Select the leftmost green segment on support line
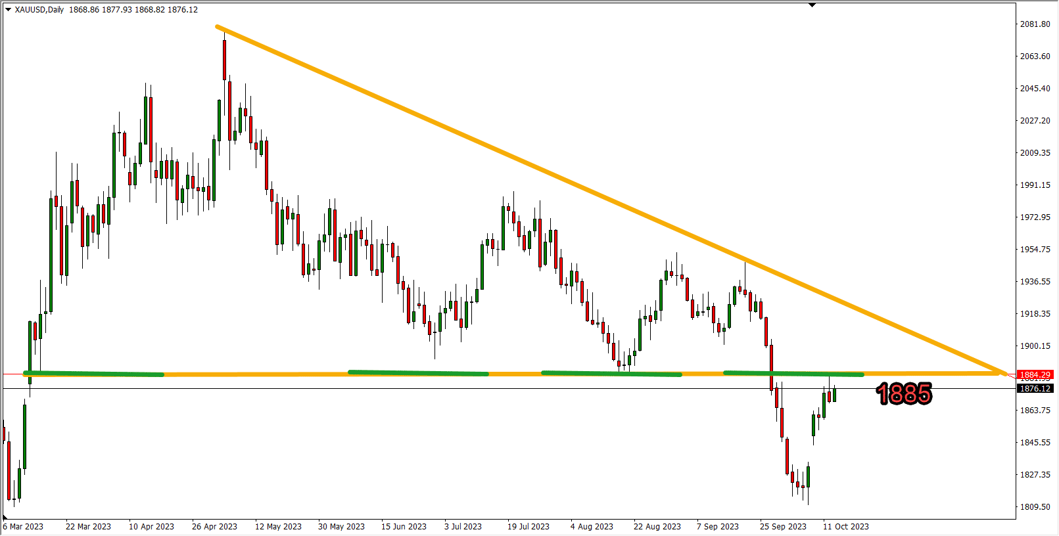Screen dimensions: 1059x536 [x=92, y=374]
